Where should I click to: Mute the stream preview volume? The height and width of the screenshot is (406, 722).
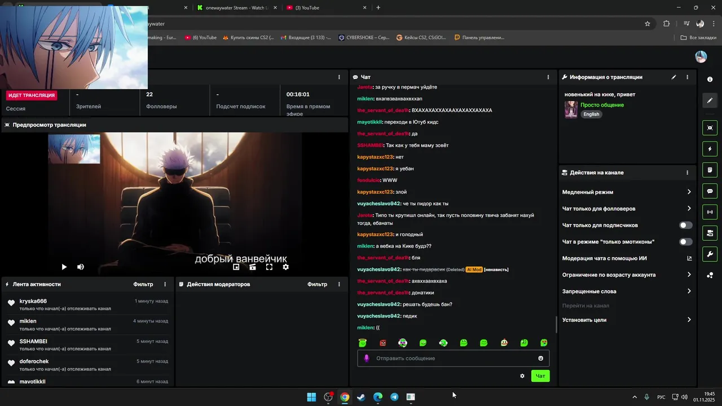[81, 267]
